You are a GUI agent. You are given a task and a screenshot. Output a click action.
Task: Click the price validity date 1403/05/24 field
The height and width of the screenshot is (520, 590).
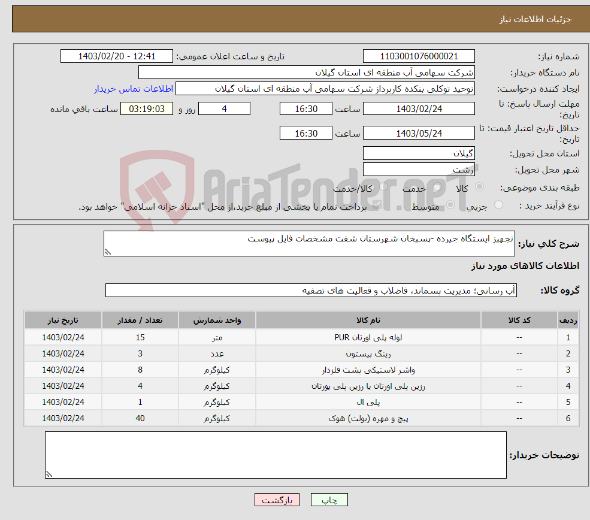coord(419,133)
